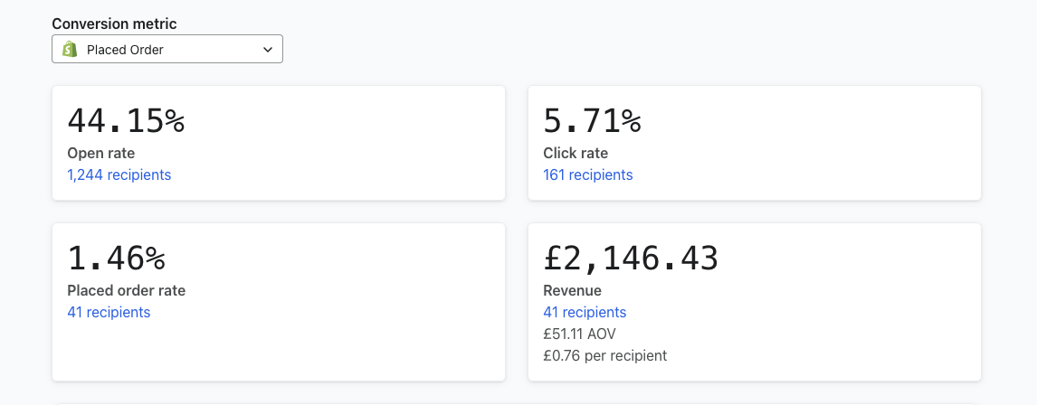The height and width of the screenshot is (405, 1037).
Task: Select the Click rate label
Action: (x=576, y=153)
